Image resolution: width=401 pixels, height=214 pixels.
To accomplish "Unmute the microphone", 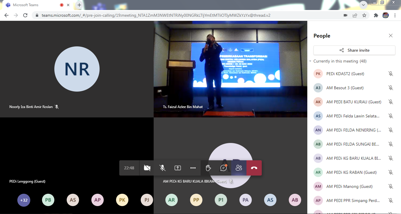I will pyautogui.click(x=162, y=168).
